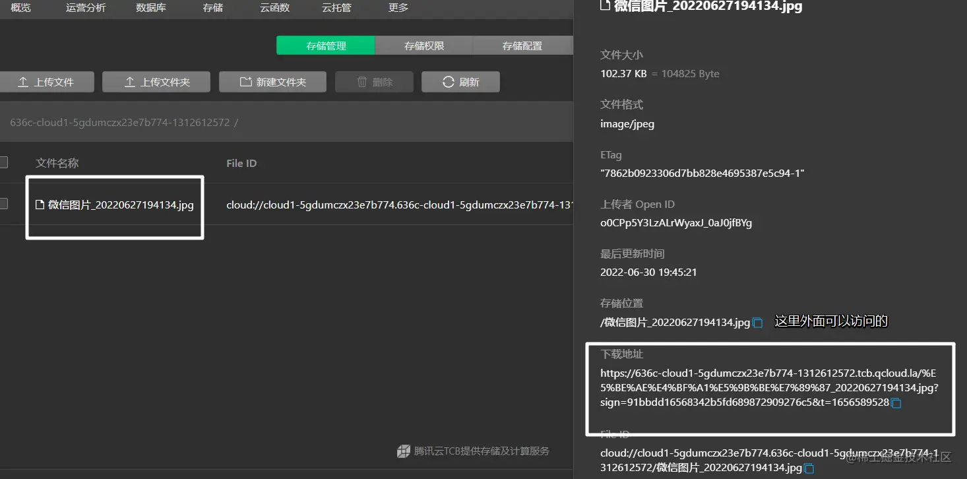Screen dimensions: 967x479
Task: Select the 存储权限 tab
Action: click(424, 46)
